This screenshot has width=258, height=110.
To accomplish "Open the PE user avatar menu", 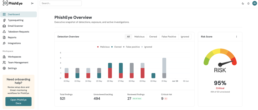I will 255,3.
